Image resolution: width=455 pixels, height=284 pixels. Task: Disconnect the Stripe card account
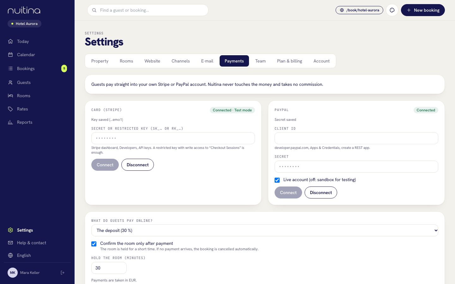(x=137, y=165)
